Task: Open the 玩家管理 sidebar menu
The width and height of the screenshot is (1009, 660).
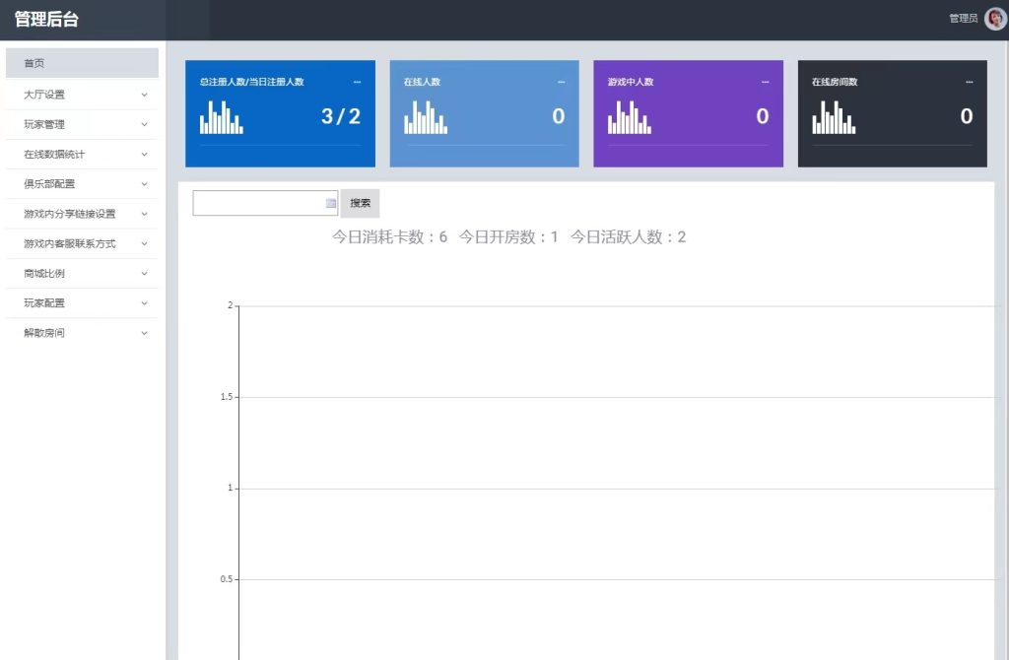Action: (82, 124)
